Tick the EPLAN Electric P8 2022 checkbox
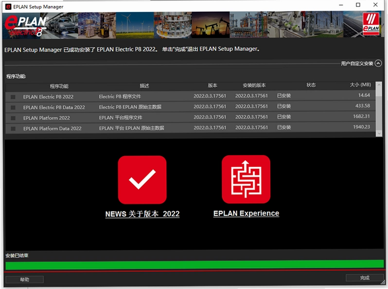The height and width of the screenshot is (289, 388). (13, 97)
